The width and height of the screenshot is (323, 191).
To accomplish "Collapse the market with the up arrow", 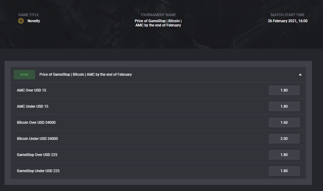I will 300,75.
